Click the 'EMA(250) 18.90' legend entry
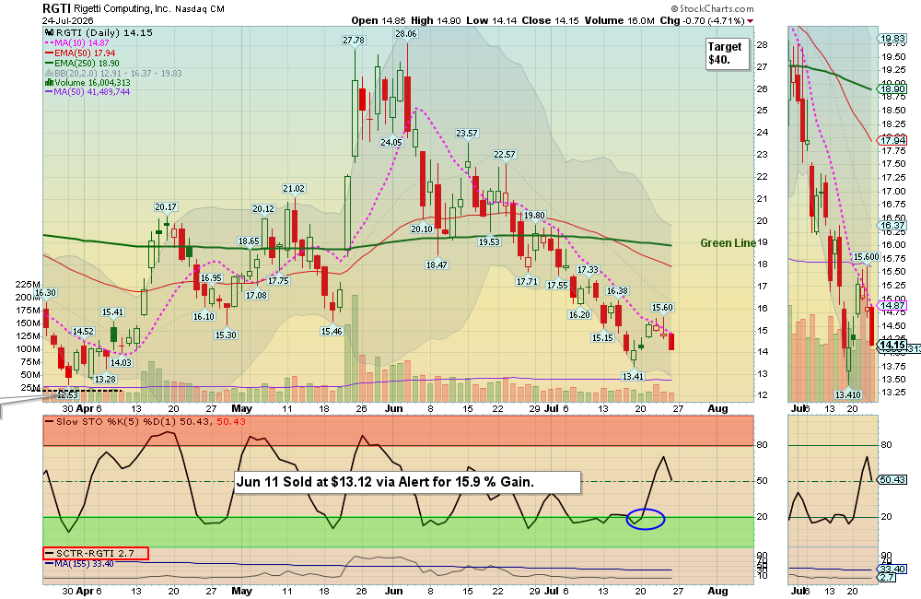This screenshot has height=599, width=921. [x=82, y=63]
